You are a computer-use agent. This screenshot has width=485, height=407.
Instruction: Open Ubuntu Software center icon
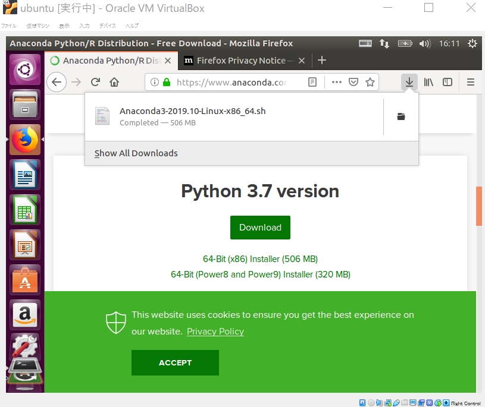pyautogui.click(x=25, y=280)
